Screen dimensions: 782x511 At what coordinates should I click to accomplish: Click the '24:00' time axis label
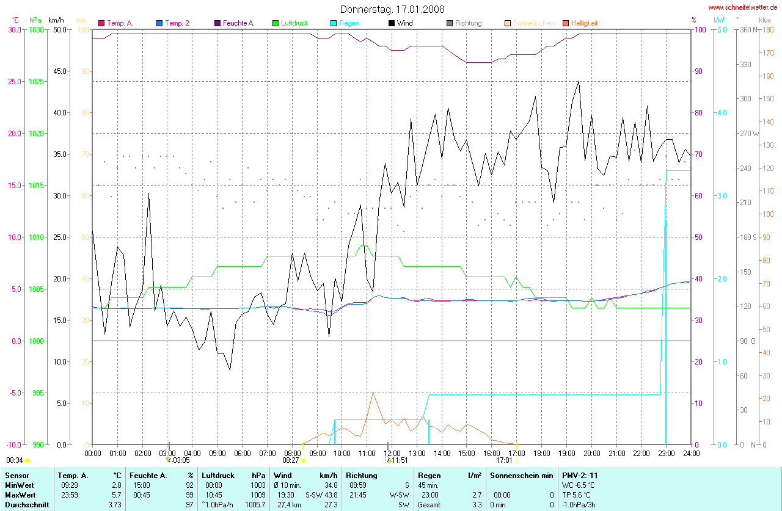[691, 454]
